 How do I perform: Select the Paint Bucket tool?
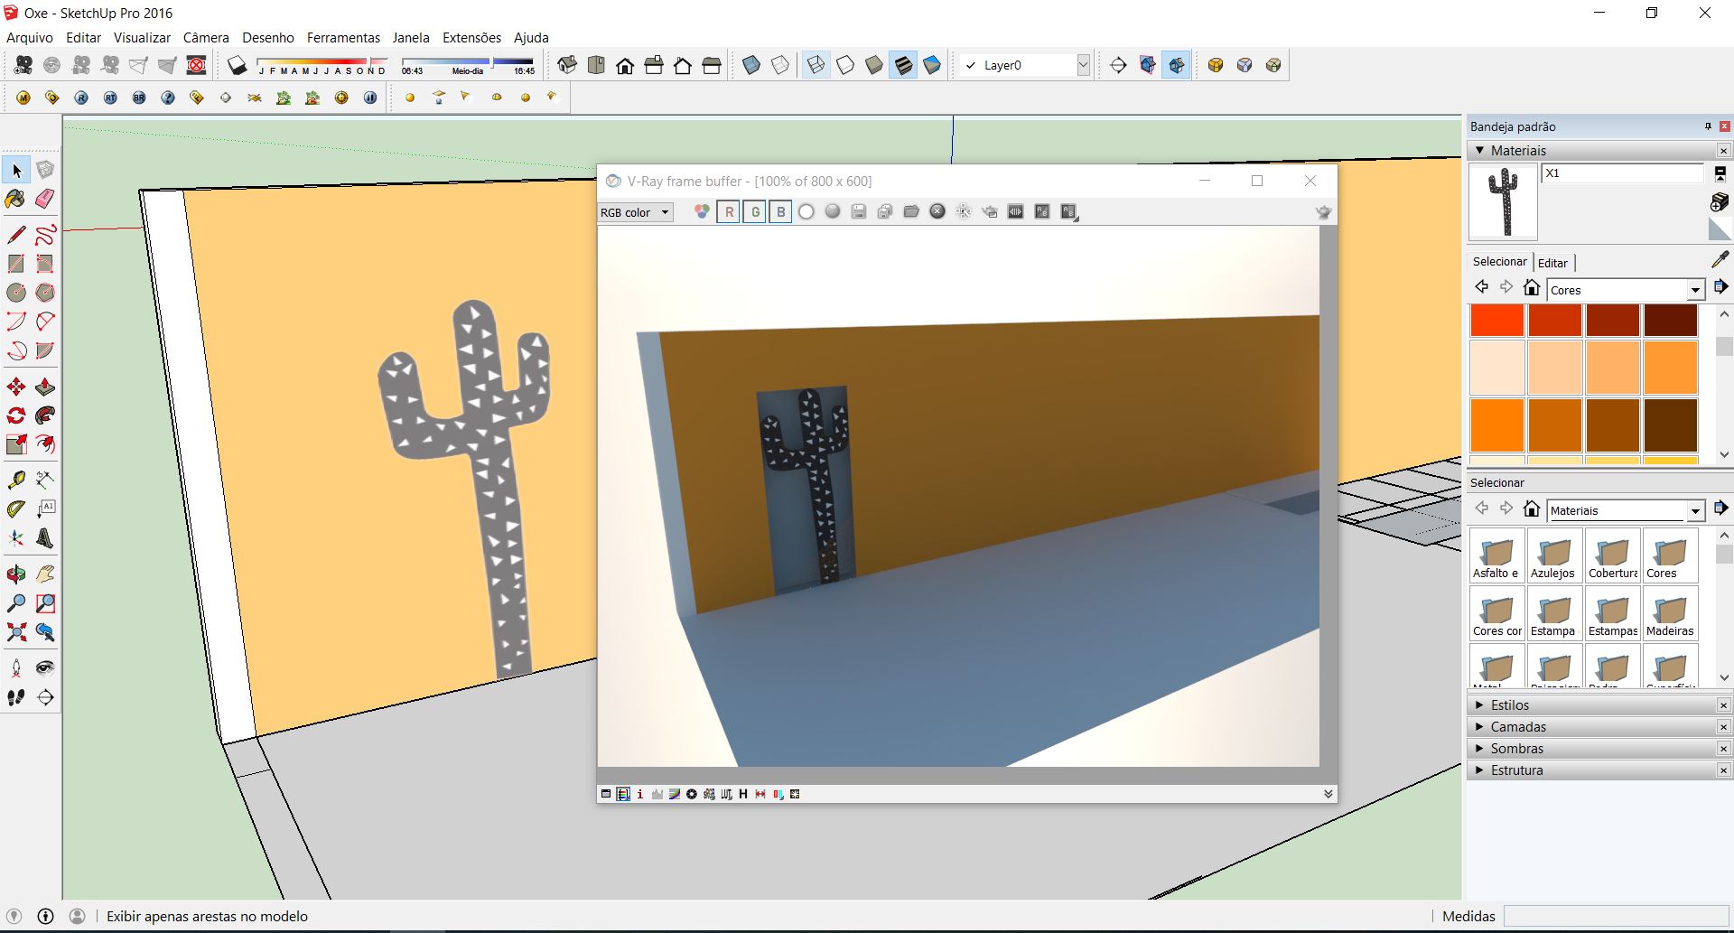pos(16,199)
